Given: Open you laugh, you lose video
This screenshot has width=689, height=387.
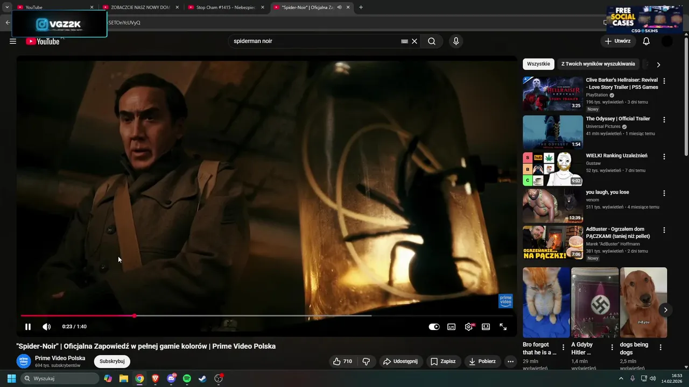Looking at the screenshot, I should (x=553, y=205).
